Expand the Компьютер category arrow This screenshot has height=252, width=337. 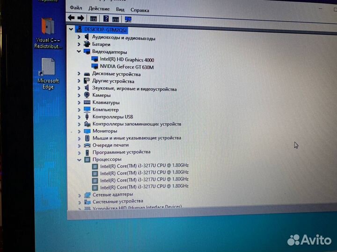coord(79,110)
